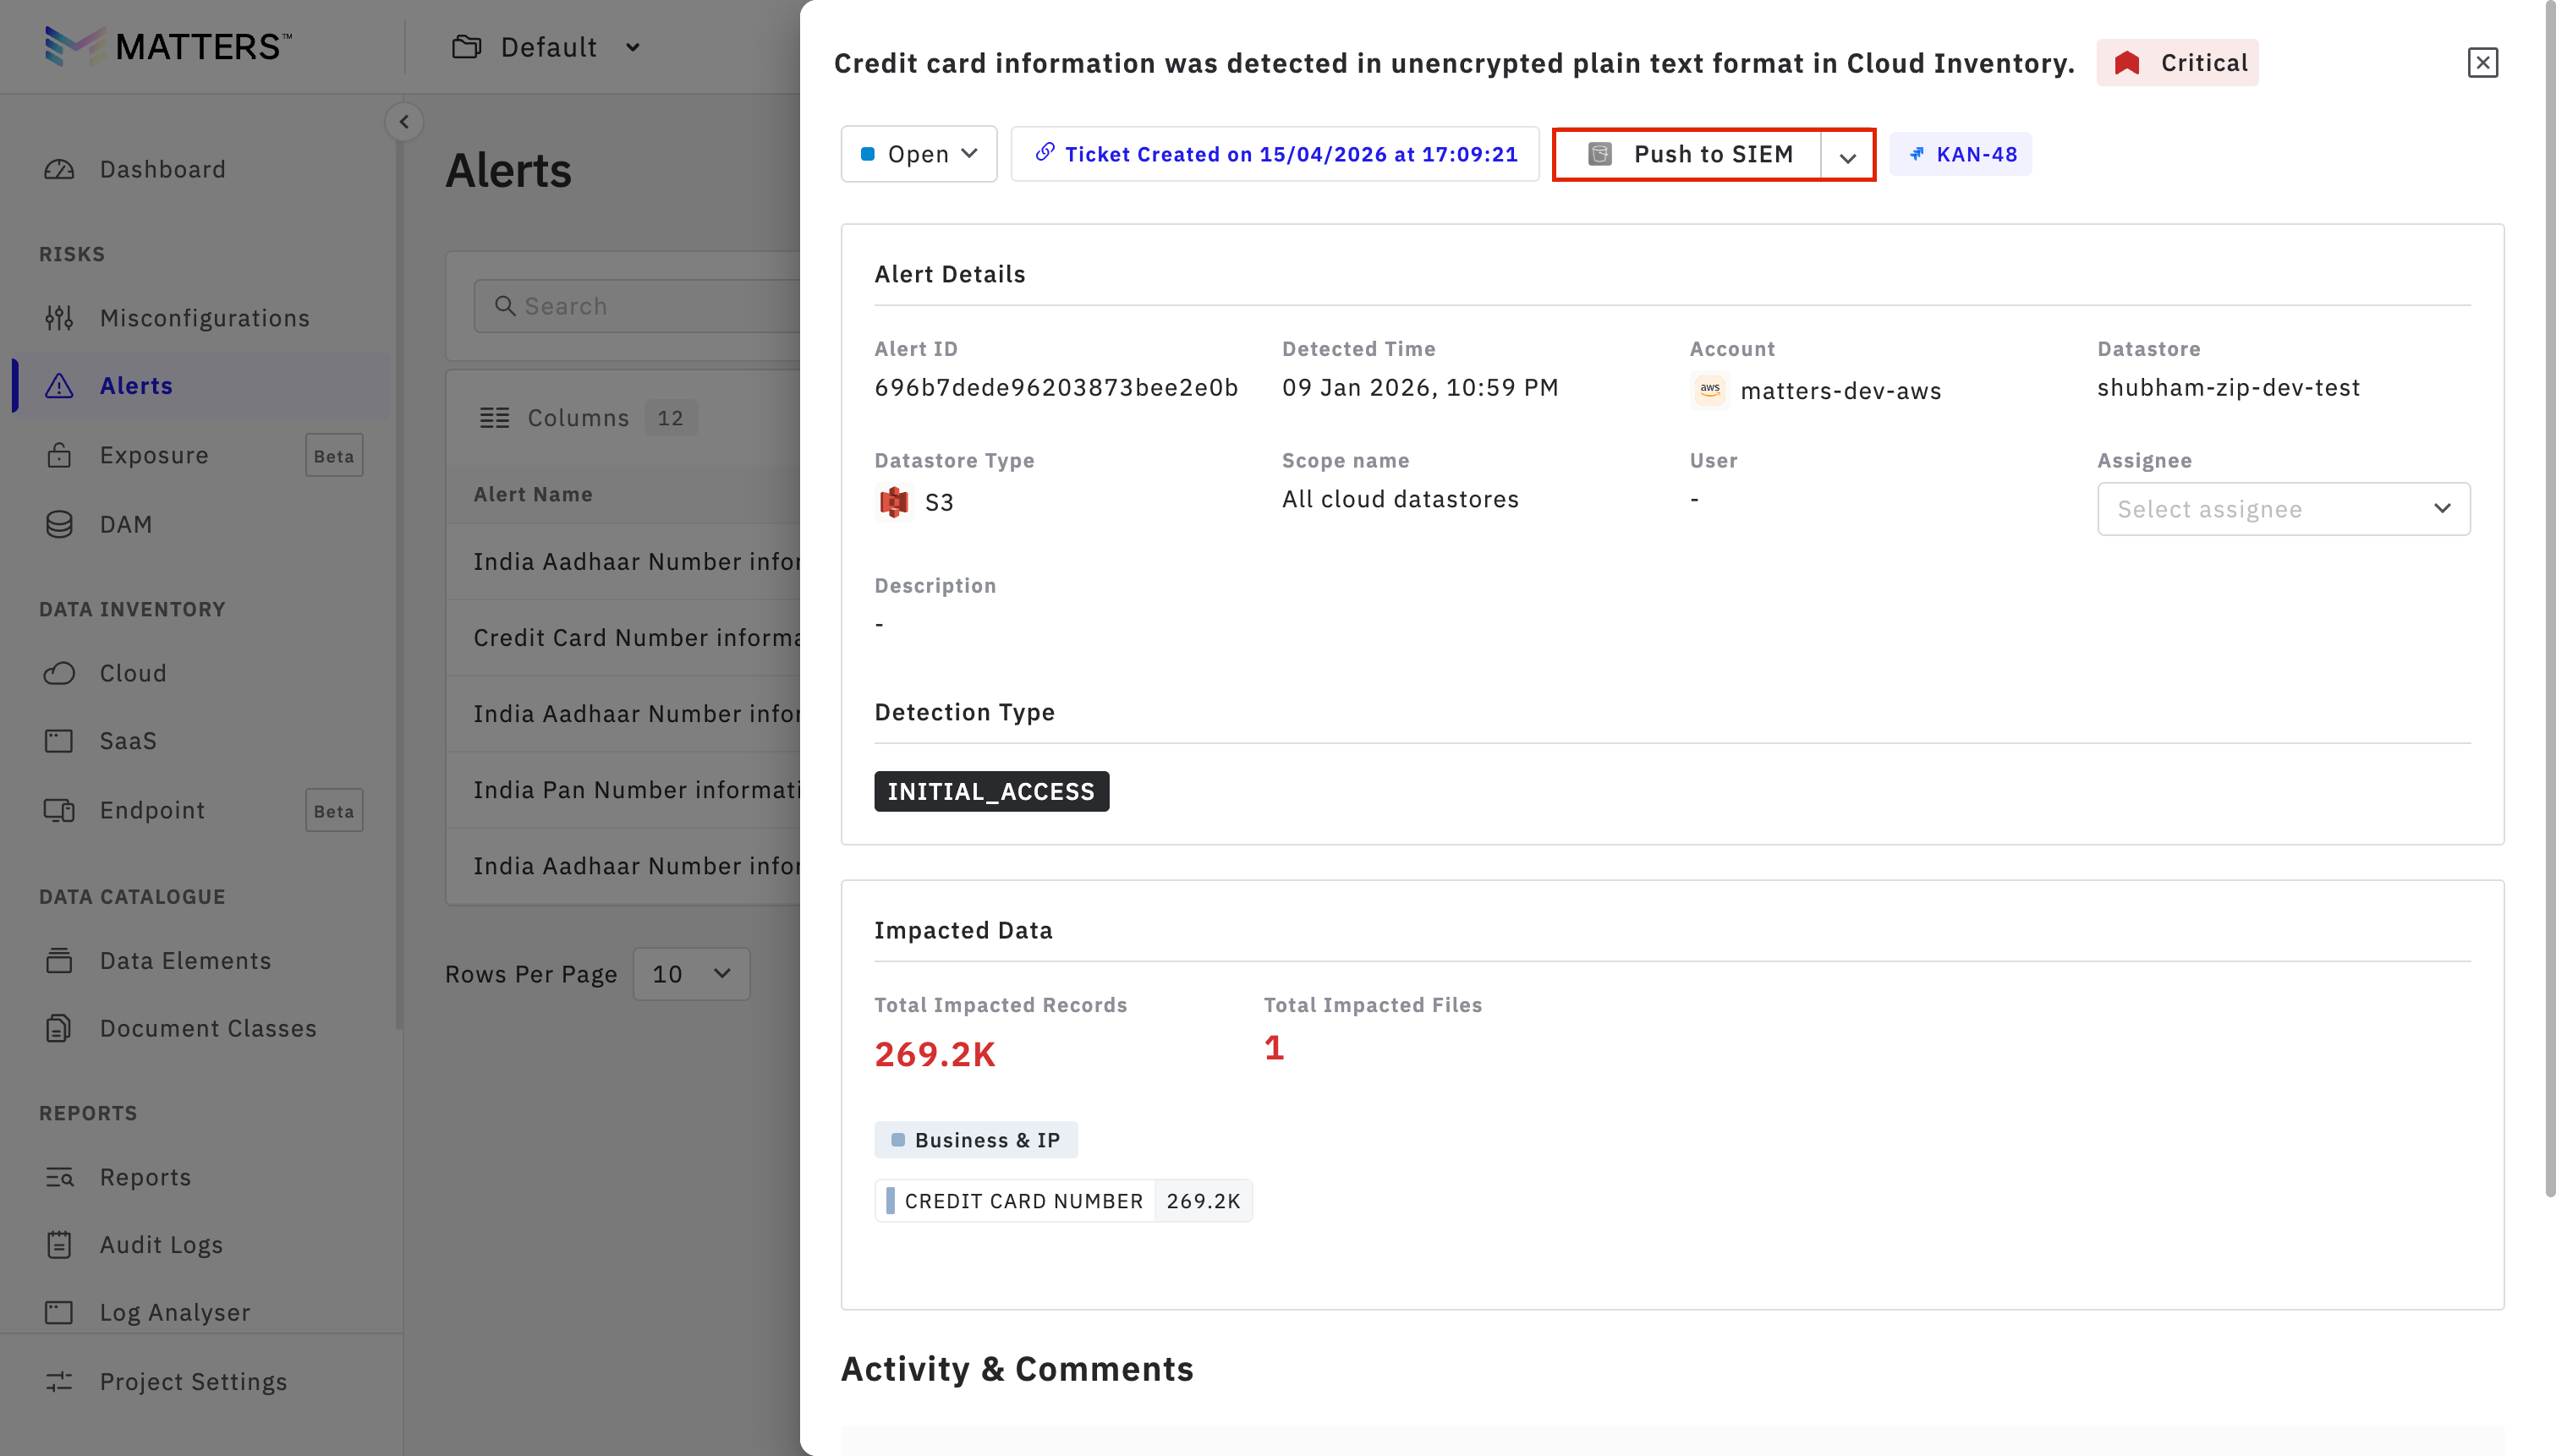Click the Project Settings sliders icon

tap(59, 1381)
